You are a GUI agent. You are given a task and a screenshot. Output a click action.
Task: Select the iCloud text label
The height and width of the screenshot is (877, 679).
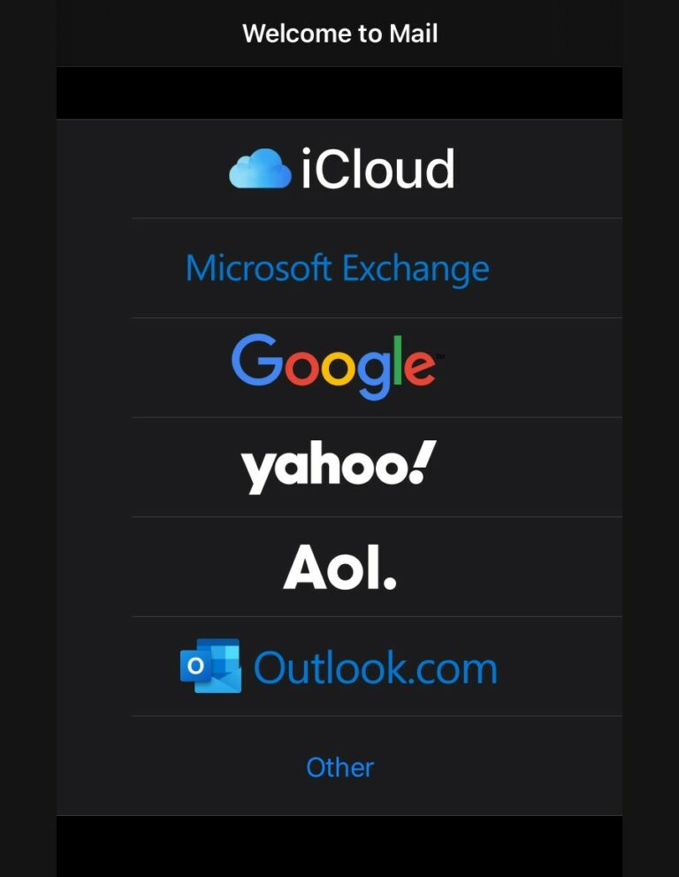378,168
